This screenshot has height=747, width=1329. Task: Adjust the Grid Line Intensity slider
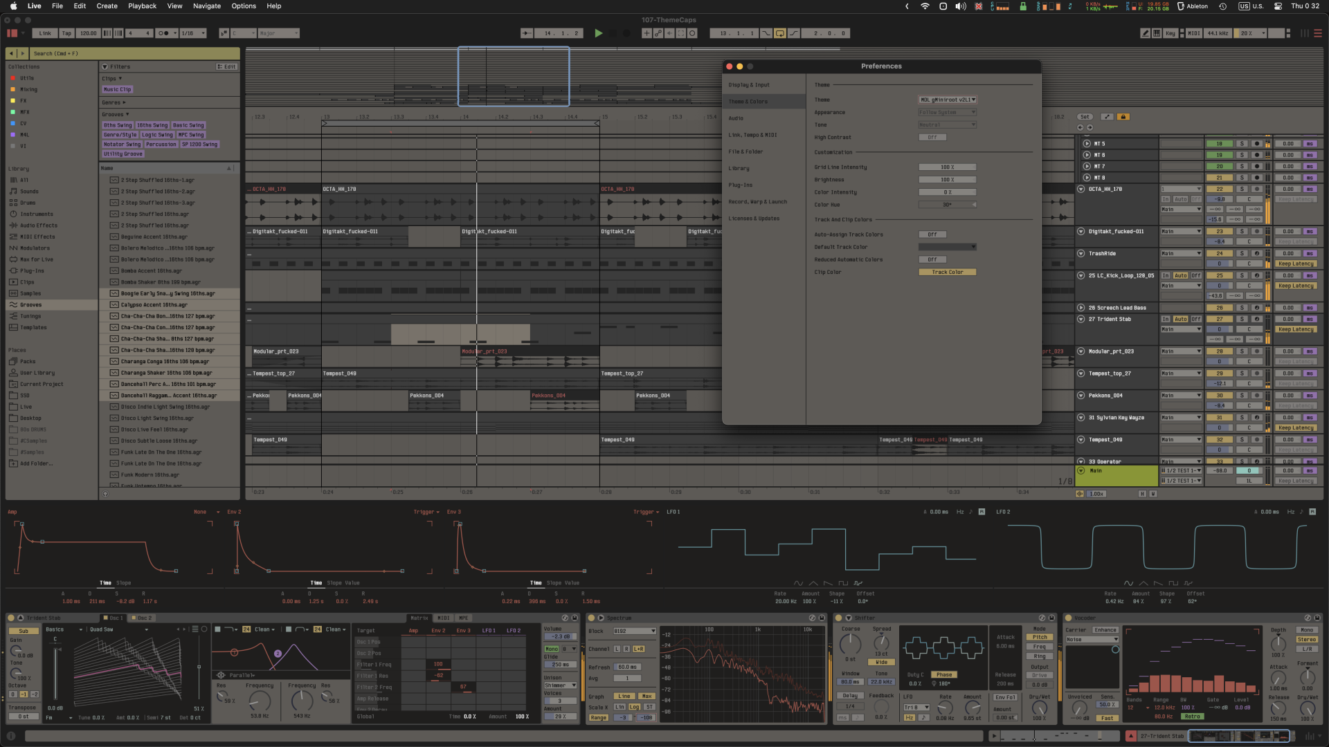[947, 167]
